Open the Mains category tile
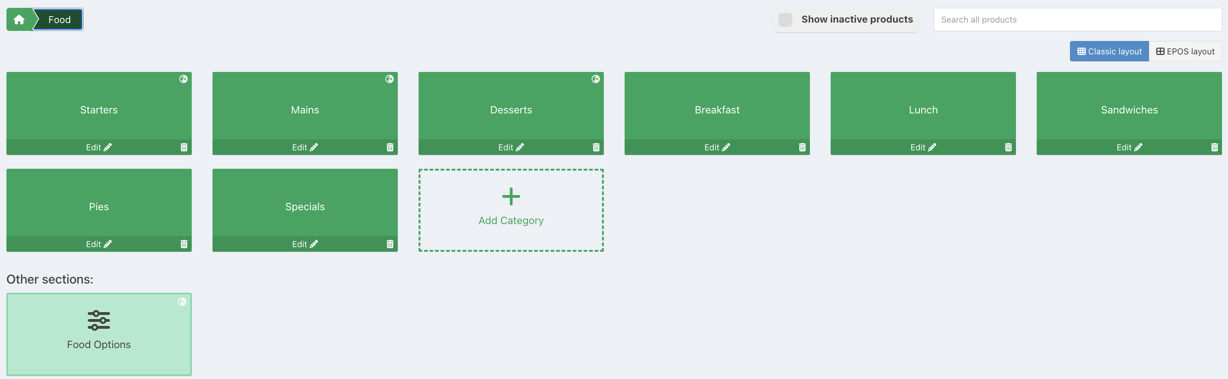 [305, 106]
